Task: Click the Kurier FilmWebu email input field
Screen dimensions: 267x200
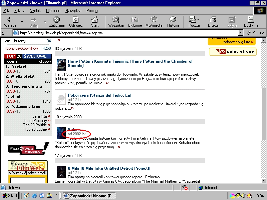Action: 28,180
